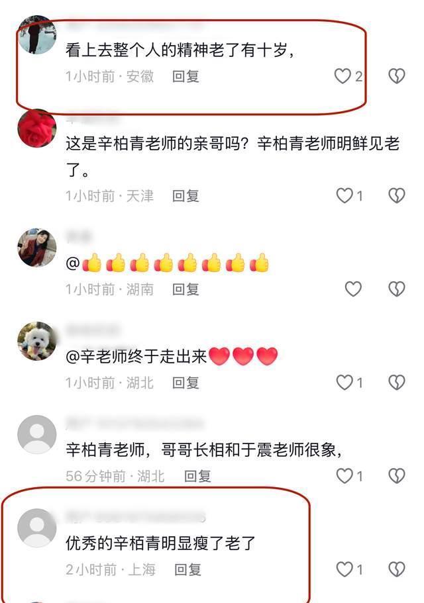Open the white puppy avatar profile
Image resolution: width=424 pixels, height=603 pixels.
(37, 341)
